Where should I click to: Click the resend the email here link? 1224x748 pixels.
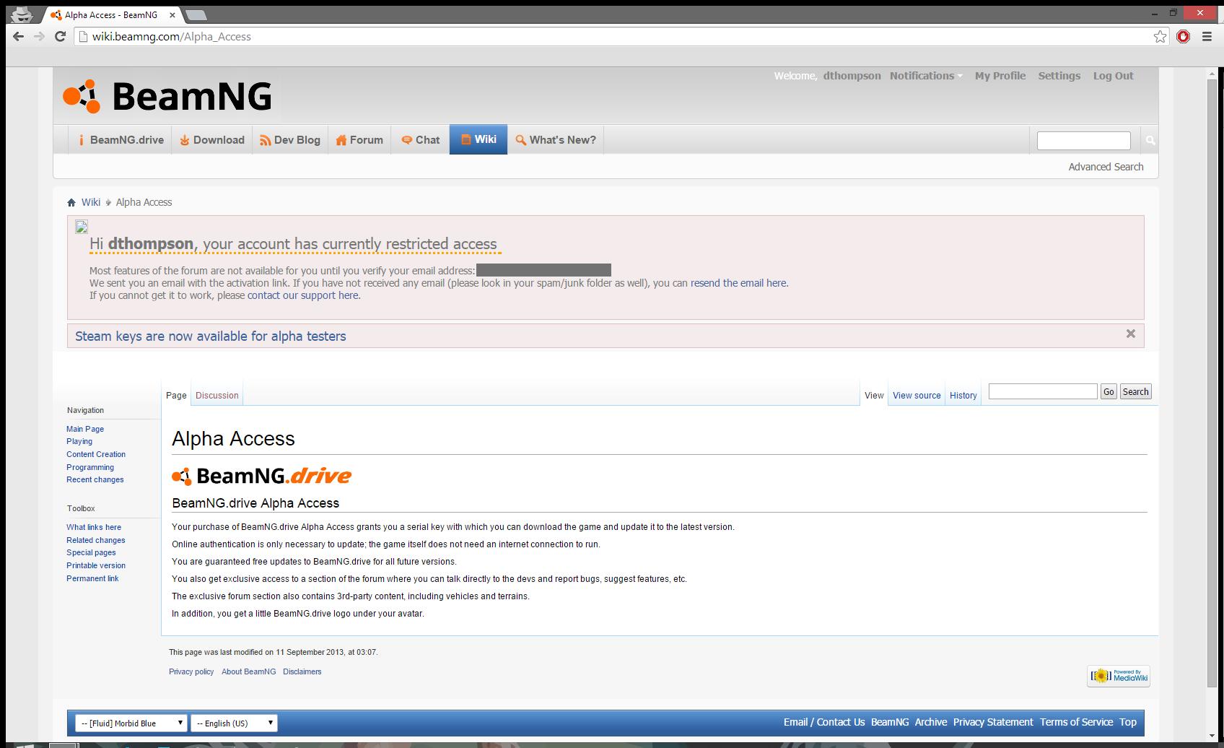[x=738, y=283]
